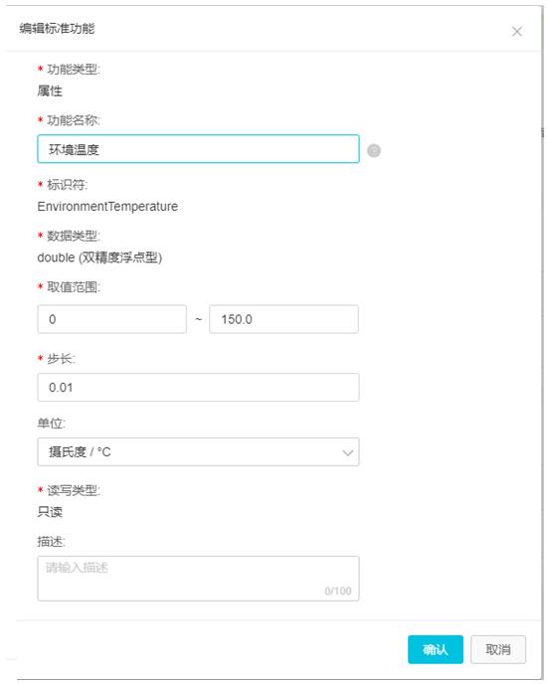
Task: Click the double (双精度浮点型) data type text
Action: (99, 257)
